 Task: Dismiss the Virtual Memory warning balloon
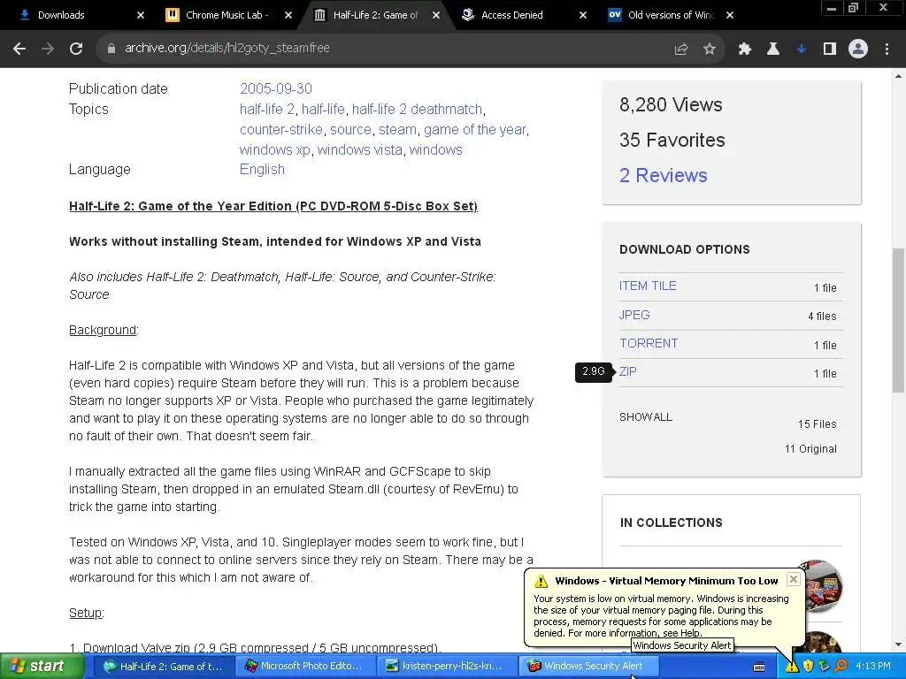click(794, 579)
